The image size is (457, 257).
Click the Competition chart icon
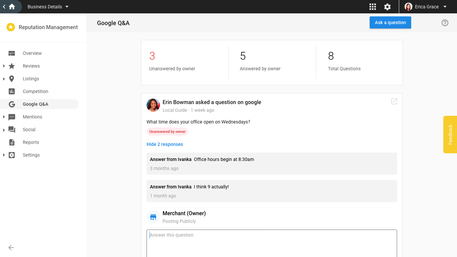pyautogui.click(x=12, y=91)
